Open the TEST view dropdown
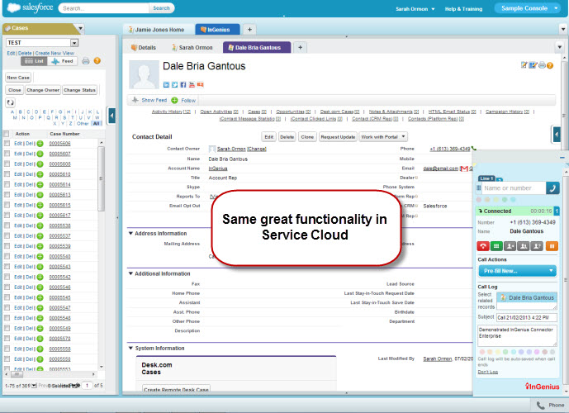Image resolution: width=569 pixels, height=413 pixels. pos(74,43)
